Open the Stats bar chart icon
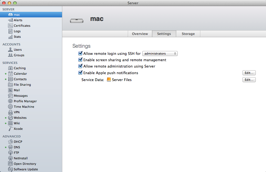 coord(11,37)
